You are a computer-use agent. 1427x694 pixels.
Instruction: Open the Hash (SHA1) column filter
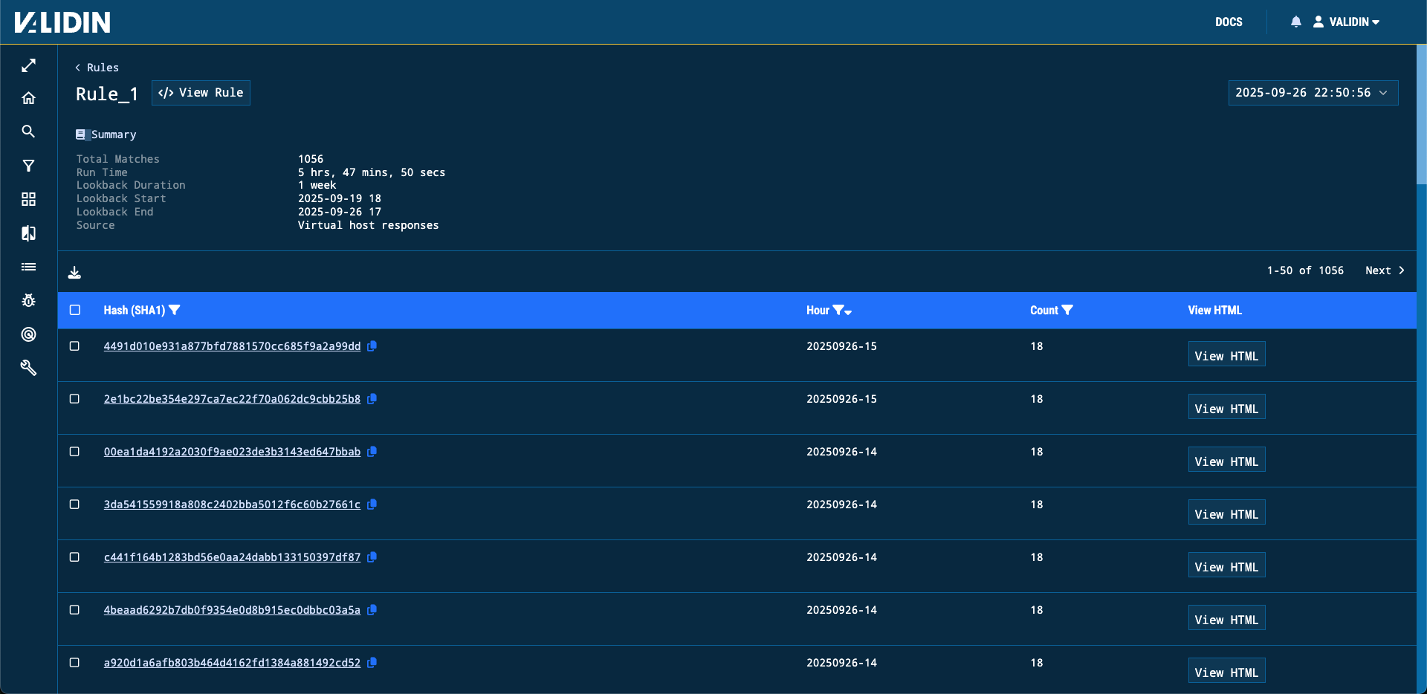[x=175, y=311]
